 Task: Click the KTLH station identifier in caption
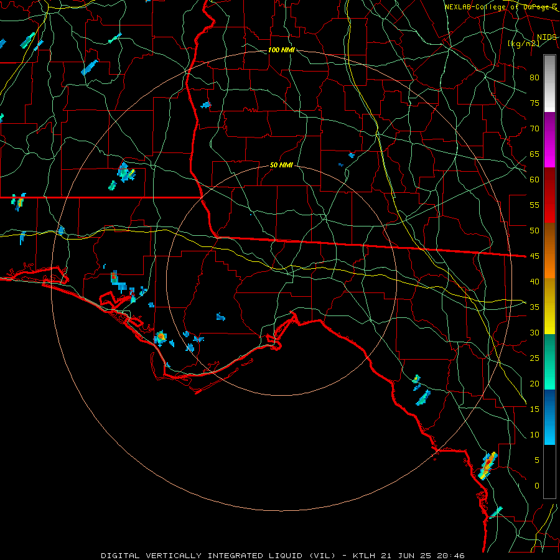(365, 556)
